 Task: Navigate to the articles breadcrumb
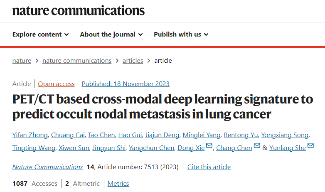click(x=133, y=61)
